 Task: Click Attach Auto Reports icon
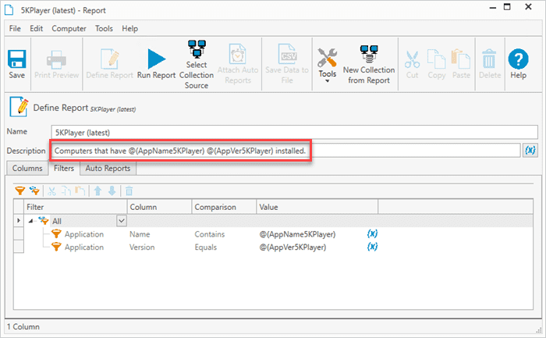click(238, 64)
